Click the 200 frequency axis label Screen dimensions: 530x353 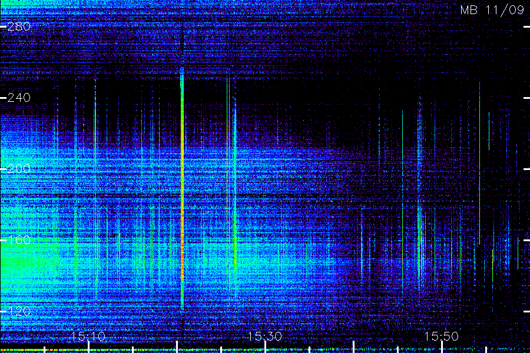(19, 169)
